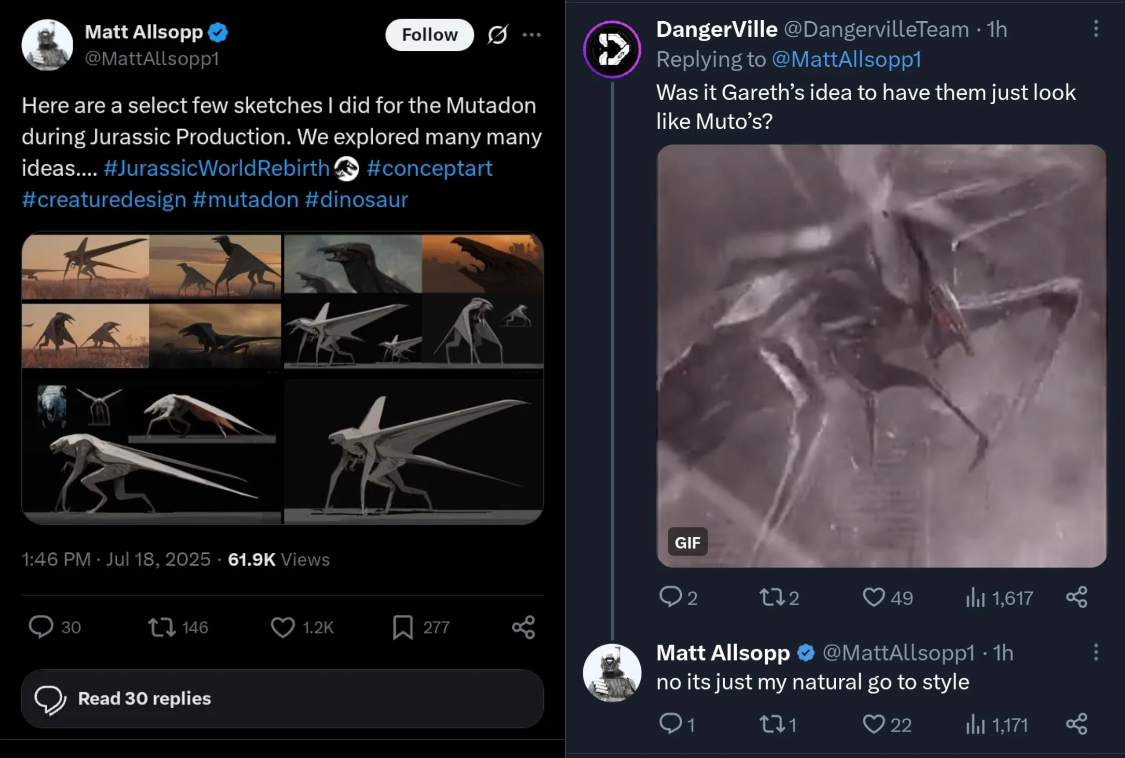Share DangerVille's reply
The width and height of the screenshot is (1125, 758).
point(1076,597)
